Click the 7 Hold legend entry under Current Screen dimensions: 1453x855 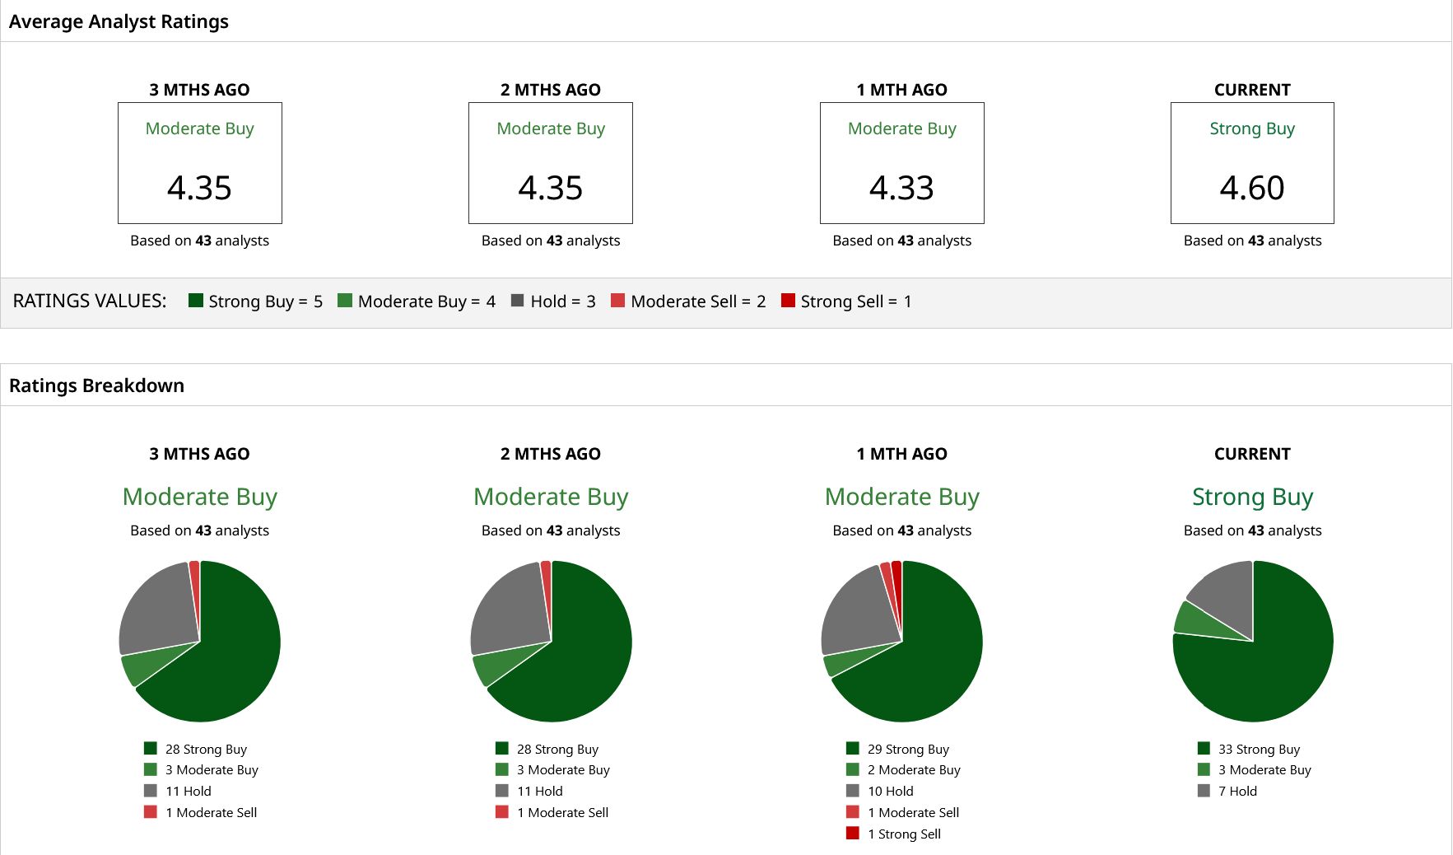[x=1227, y=791]
